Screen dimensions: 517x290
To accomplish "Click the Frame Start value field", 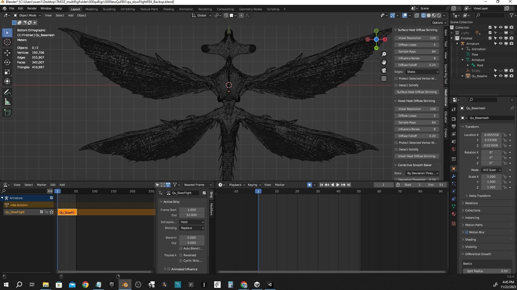I will pyautogui.click(x=192, y=210).
